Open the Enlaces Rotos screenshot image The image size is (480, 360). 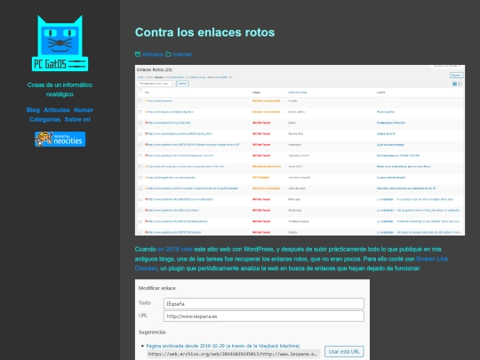(300, 150)
